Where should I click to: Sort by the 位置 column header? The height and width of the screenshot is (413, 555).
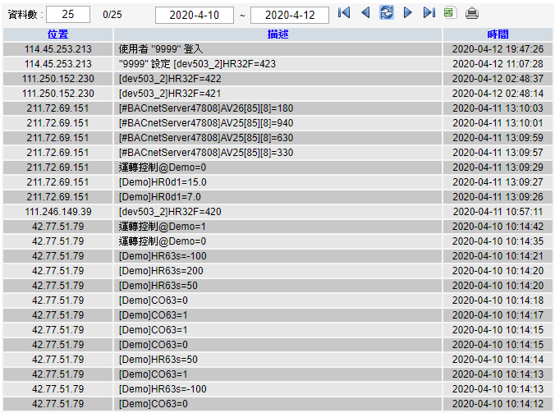pyautogui.click(x=58, y=34)
